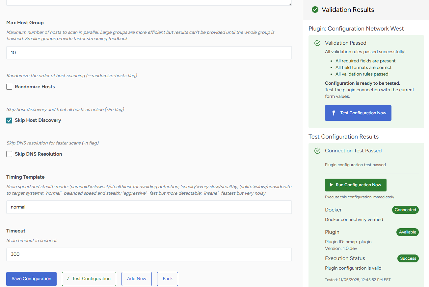Click inside the partially visible top text area

click(x=148, y=2)
